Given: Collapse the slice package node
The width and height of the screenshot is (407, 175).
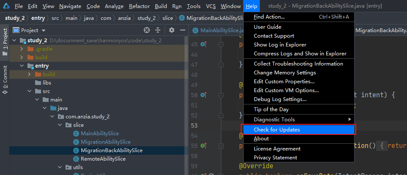Looking at the screenshot, I should point(60,125).
